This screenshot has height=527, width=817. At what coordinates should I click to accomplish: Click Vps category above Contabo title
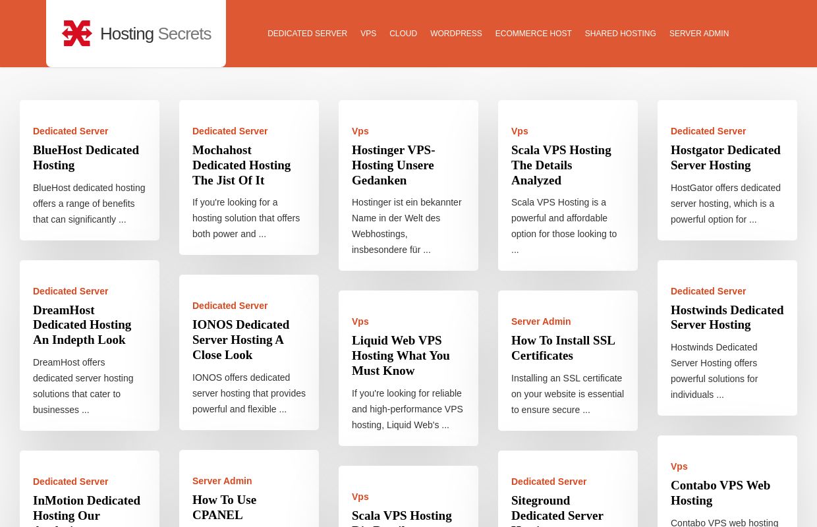tap(679, 466)
